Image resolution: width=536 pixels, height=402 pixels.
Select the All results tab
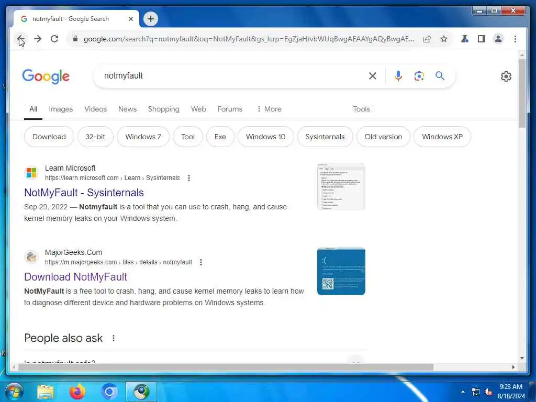click(33, 109)
